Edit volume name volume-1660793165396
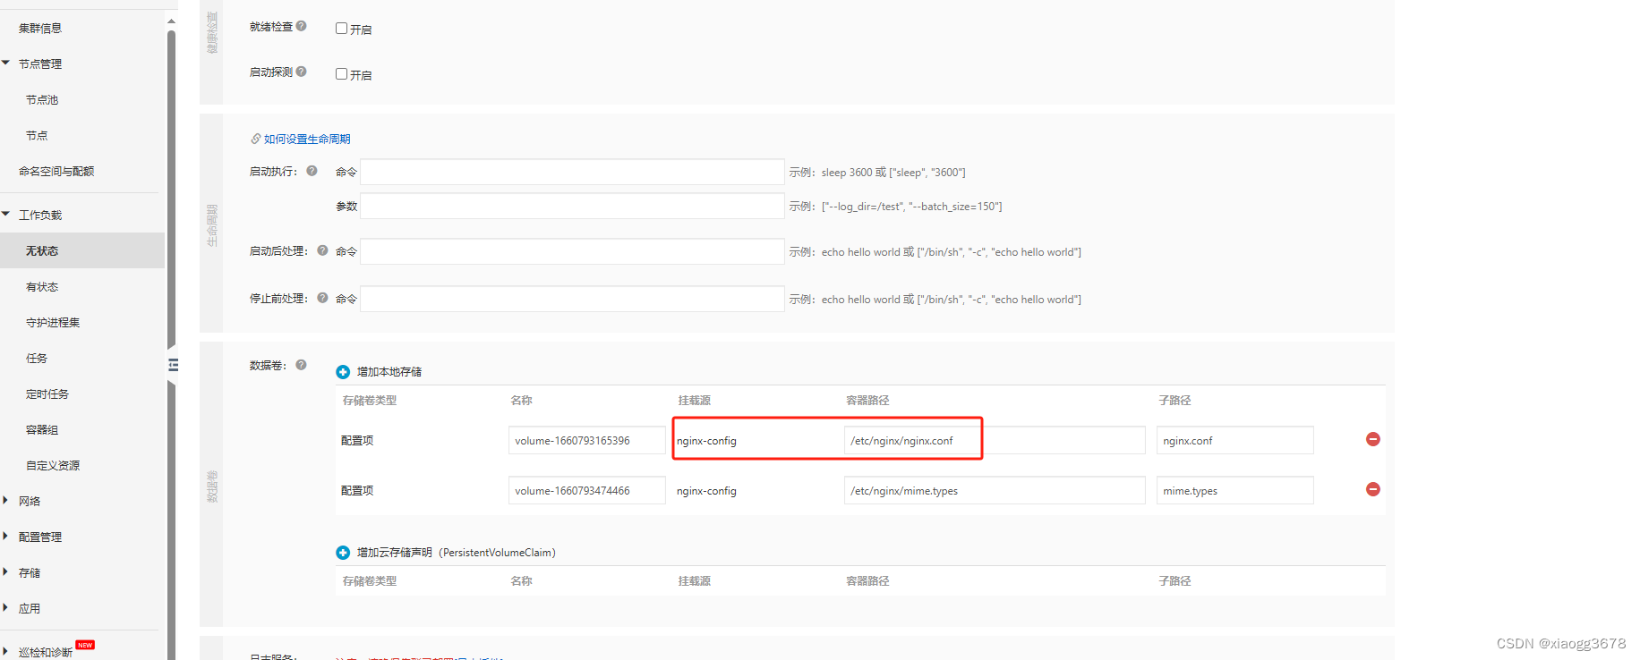This screenshot has height=660, width=1640. tap(587, 440)
